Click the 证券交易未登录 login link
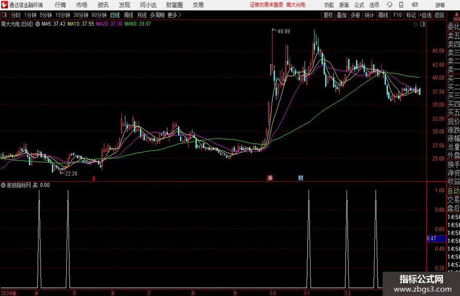 tap(266, 5)
